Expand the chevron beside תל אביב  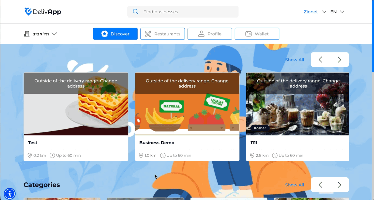[x=54, y=34]
